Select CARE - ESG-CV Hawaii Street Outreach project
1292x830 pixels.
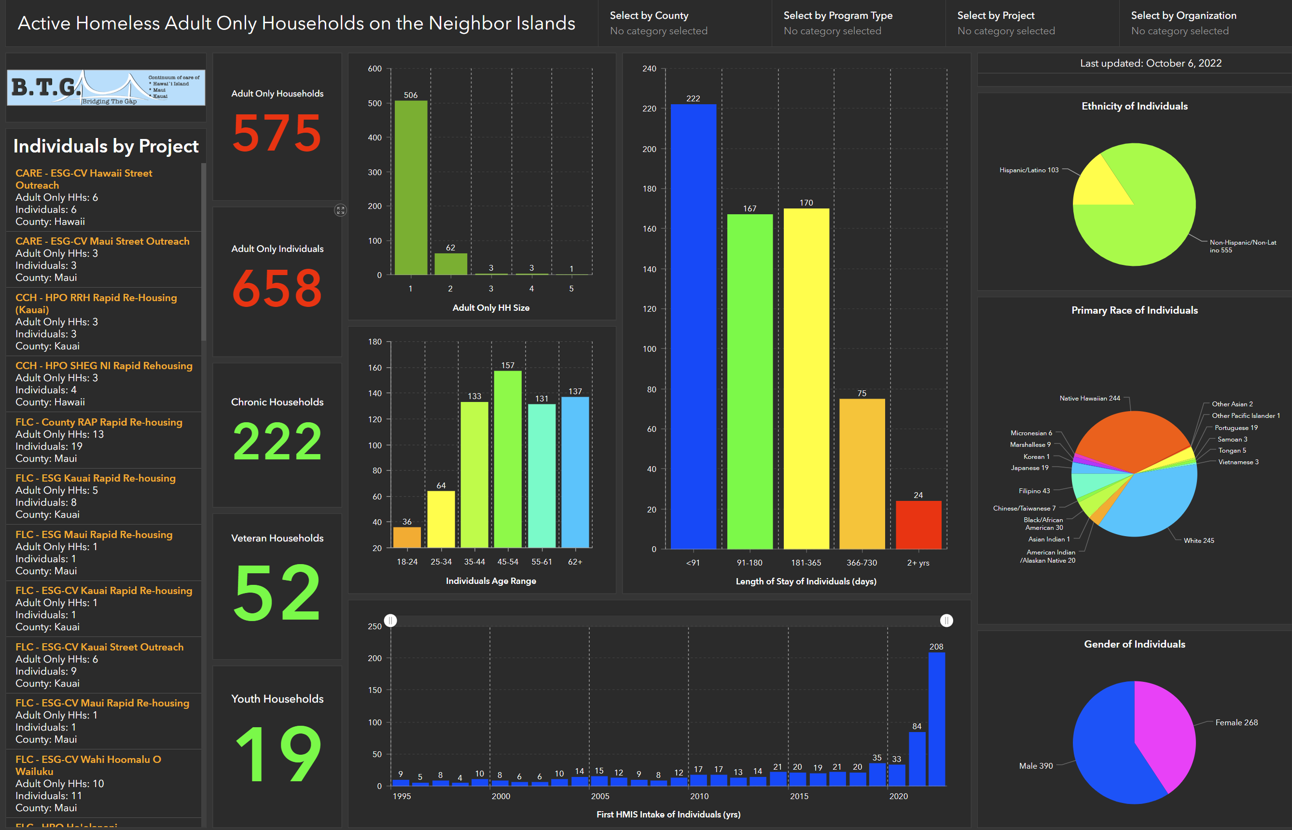[103, 197]
